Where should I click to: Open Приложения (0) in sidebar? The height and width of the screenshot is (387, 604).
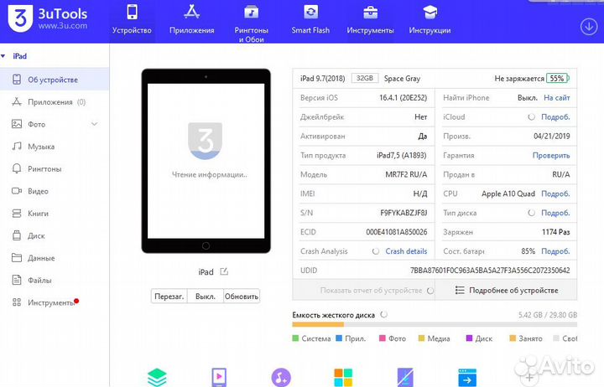[x=55, y=102]
